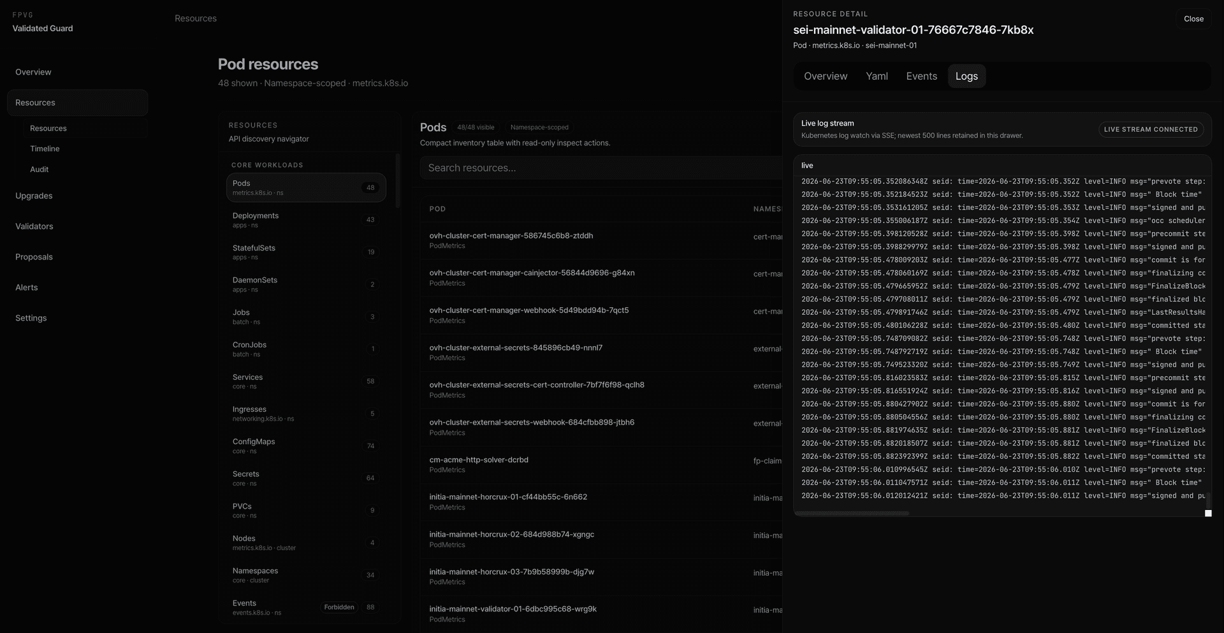
Task: Select Resources in the main sidebar
Action: coord(77,103)
